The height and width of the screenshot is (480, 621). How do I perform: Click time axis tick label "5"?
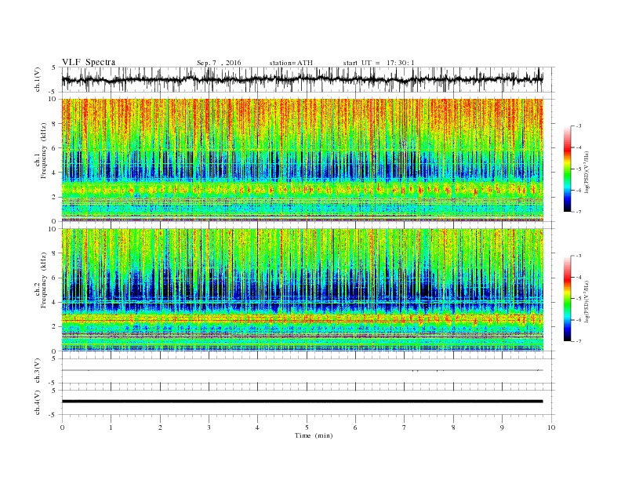point(307,427)
